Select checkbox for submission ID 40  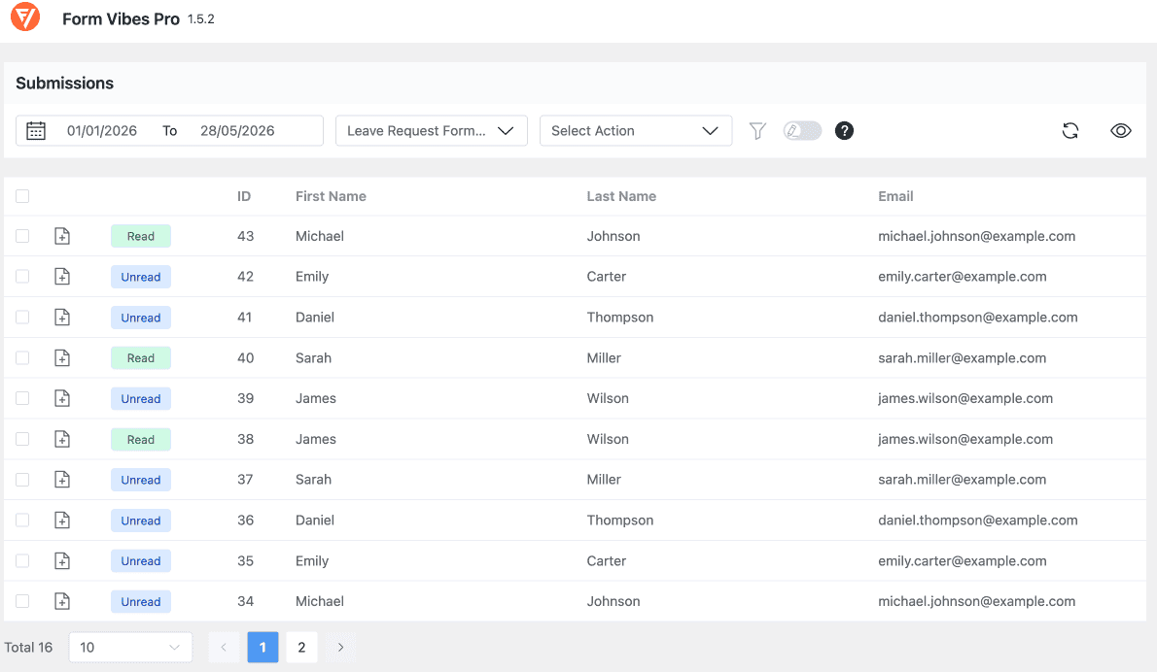[23, 358]
